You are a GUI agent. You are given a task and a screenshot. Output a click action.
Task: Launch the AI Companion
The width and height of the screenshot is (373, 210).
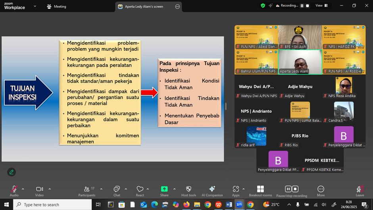point(212,190)
